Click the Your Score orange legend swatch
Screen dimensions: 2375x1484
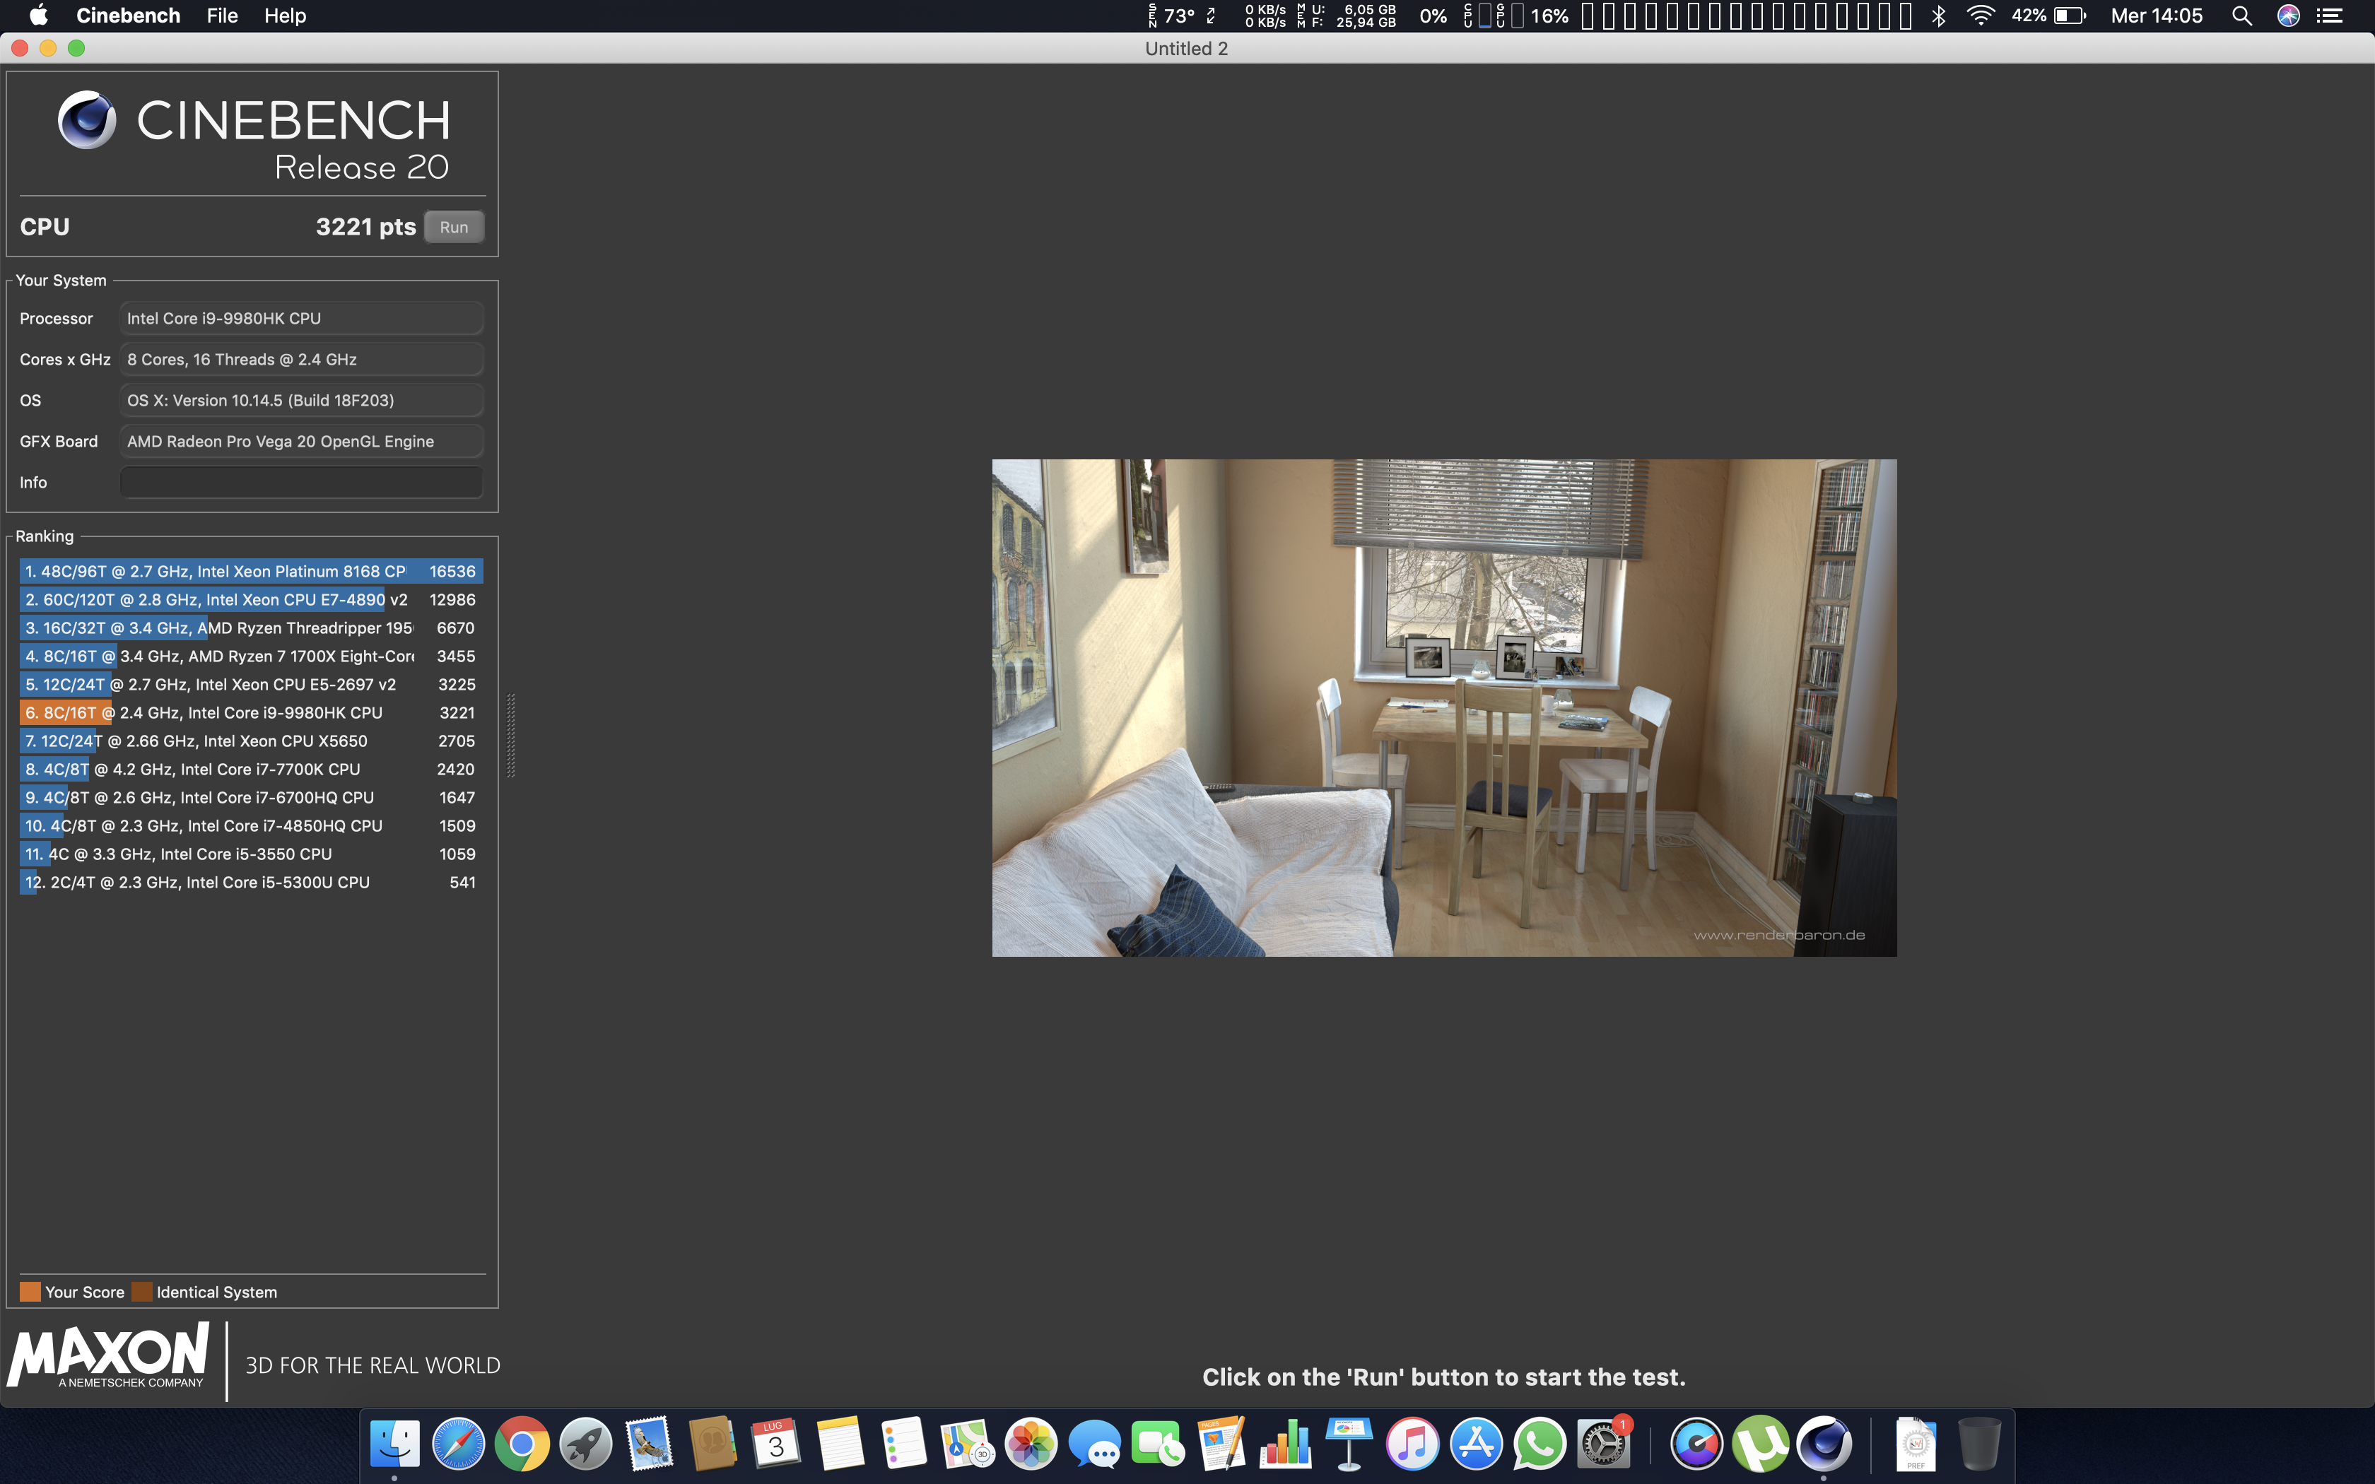[x=30, y=1292]
